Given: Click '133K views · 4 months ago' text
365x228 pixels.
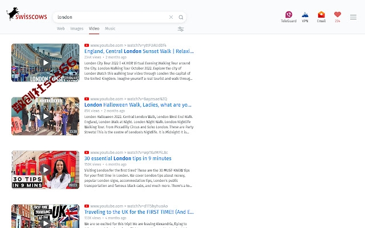Looking at the screenshot, I should [x=105, y=218].
